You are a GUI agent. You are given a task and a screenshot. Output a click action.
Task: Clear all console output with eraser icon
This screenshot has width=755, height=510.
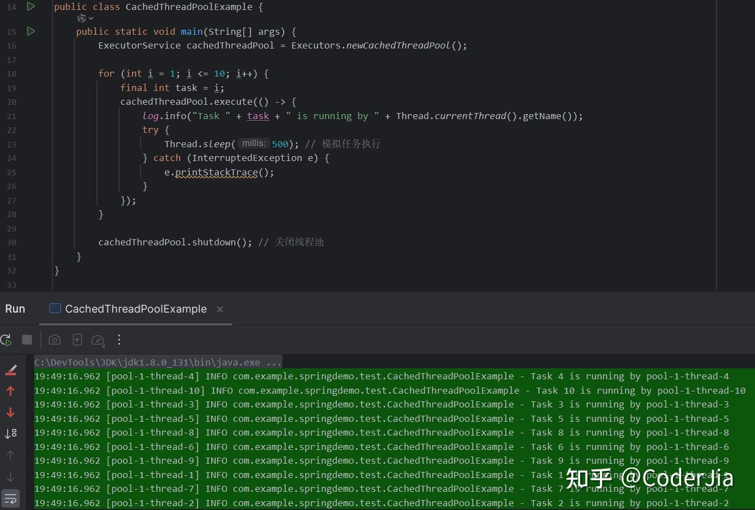[10, 370]
